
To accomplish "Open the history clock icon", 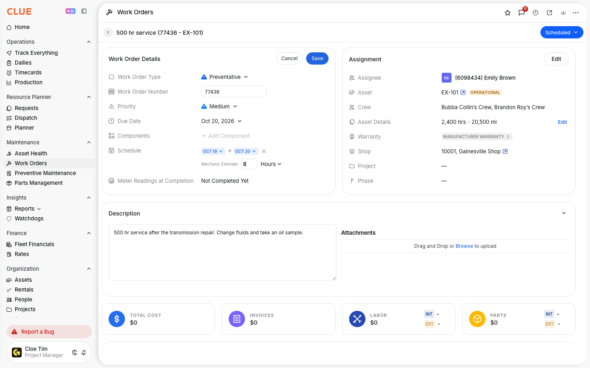I will [x=536, y=13].
